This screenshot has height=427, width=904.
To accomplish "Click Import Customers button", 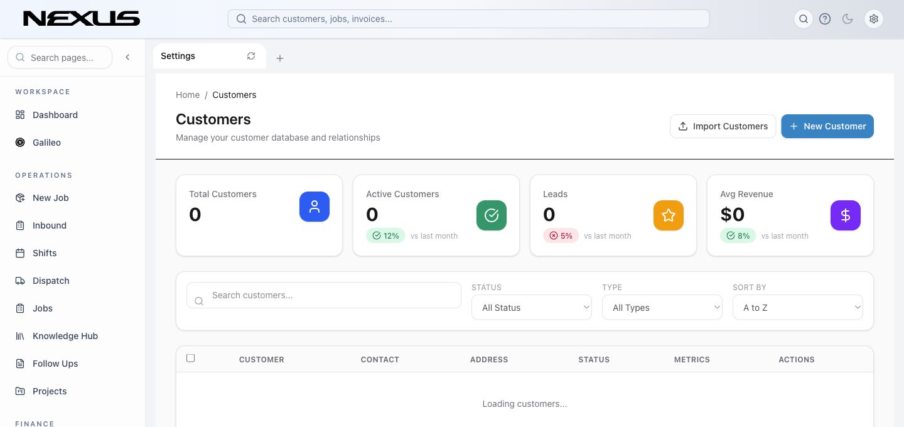I will point(723,126).
